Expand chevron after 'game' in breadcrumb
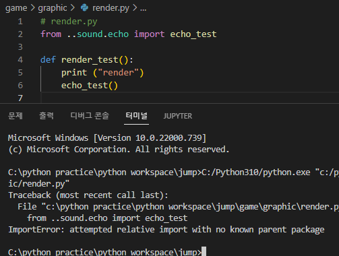The height and width of the screenshot is (256, 339). pos(33,8)
